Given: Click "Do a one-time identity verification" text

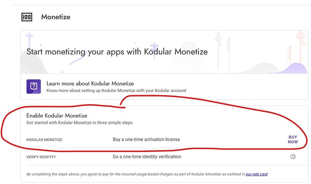Looking at the screenshot, I should pos(146,157).
